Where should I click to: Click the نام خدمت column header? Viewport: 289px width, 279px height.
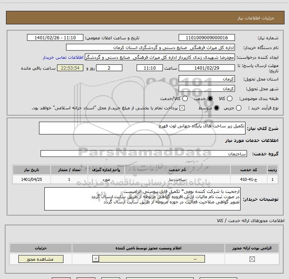click(x=178, y=170)
